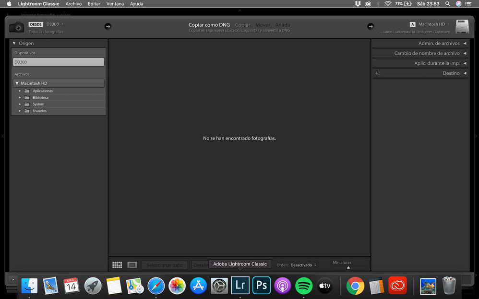Open Macintosh HD destination dropdown

click(x=434, y=24)
